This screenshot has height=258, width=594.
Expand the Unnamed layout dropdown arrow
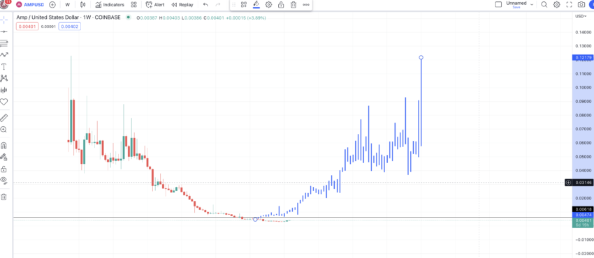point(532,5)
